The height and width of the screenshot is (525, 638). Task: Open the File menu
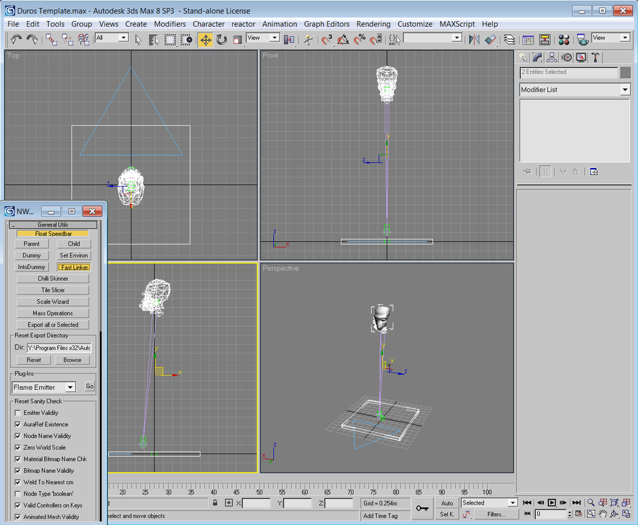click(x=13, y=24)
